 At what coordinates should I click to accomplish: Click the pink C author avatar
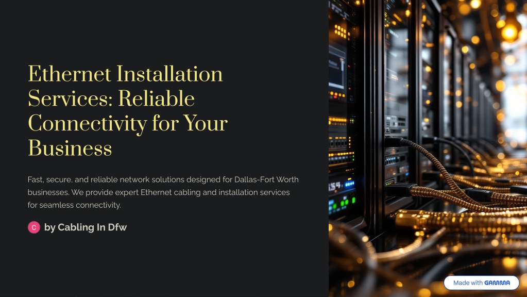pos(34,227)
